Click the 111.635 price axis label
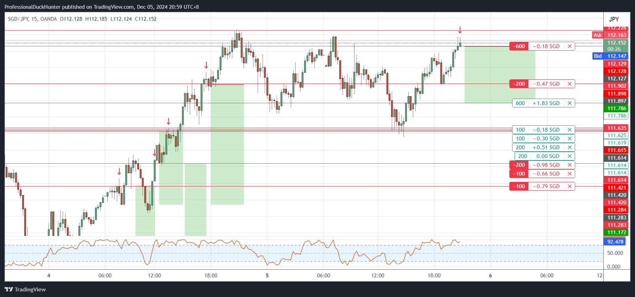This screenshot has height=297, width=635. (617, 128)
